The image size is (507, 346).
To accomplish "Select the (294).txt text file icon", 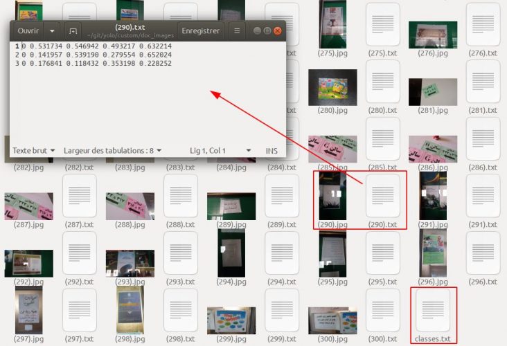I will pos(282,253).
